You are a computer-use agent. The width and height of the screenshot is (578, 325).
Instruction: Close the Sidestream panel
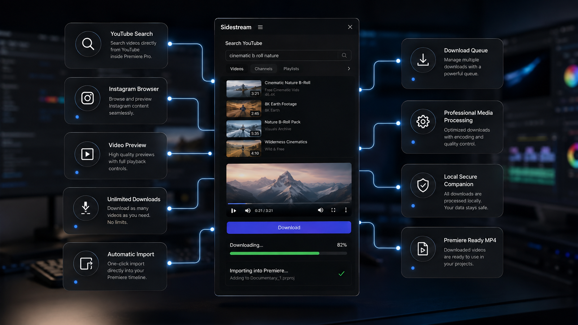pyautogui.click(x=350, y=27)
